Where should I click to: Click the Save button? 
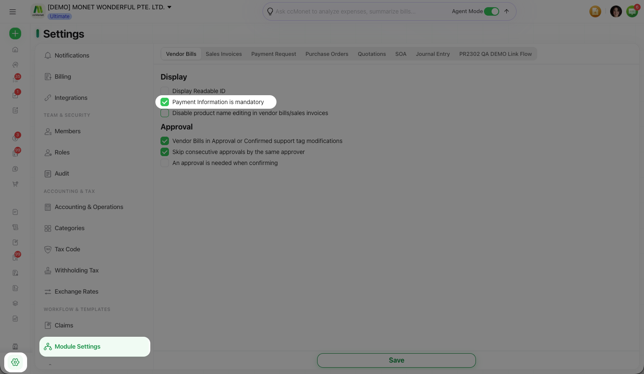[396, 360]
